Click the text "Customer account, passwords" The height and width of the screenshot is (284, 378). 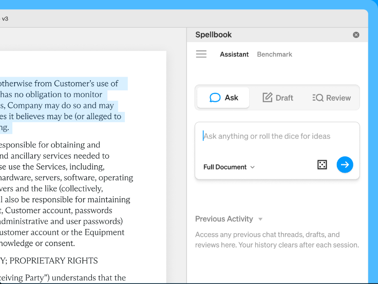(x=59, y=211)
